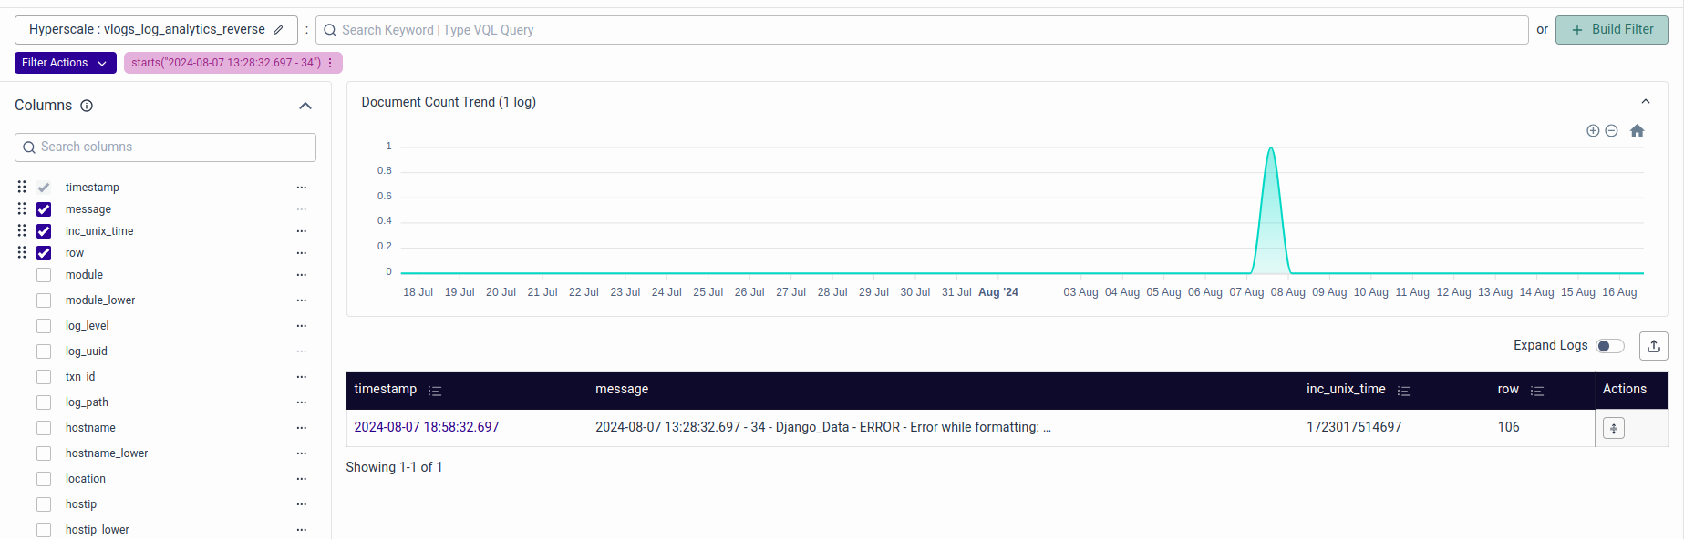Open the starts filter chip's kebab menu

[330, 63]
